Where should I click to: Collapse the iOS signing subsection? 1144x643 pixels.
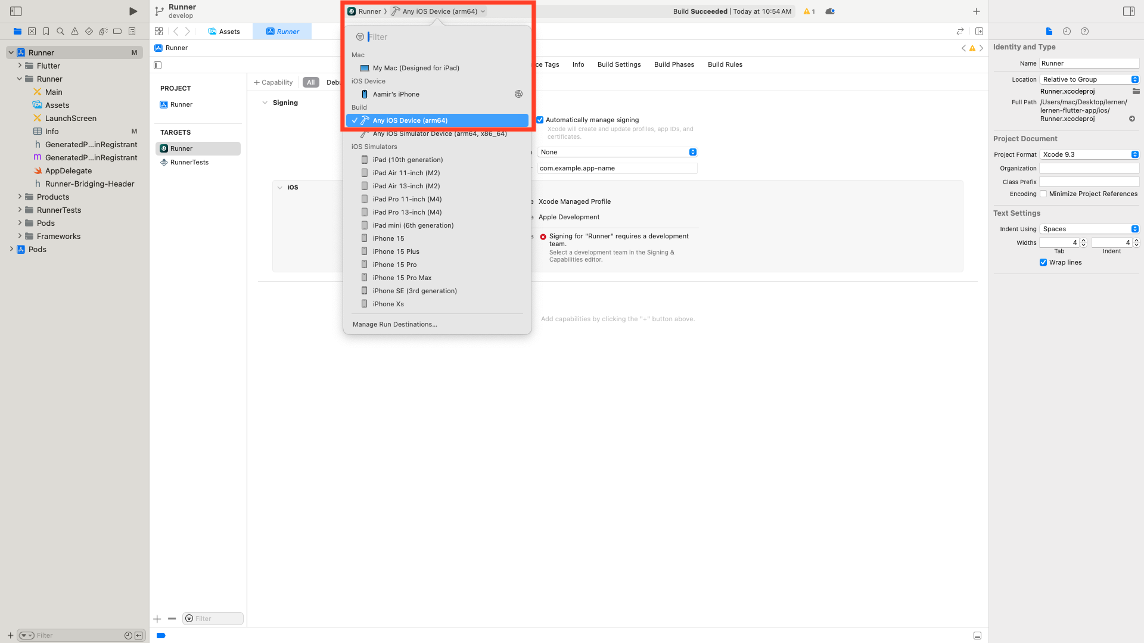(280, 187)
